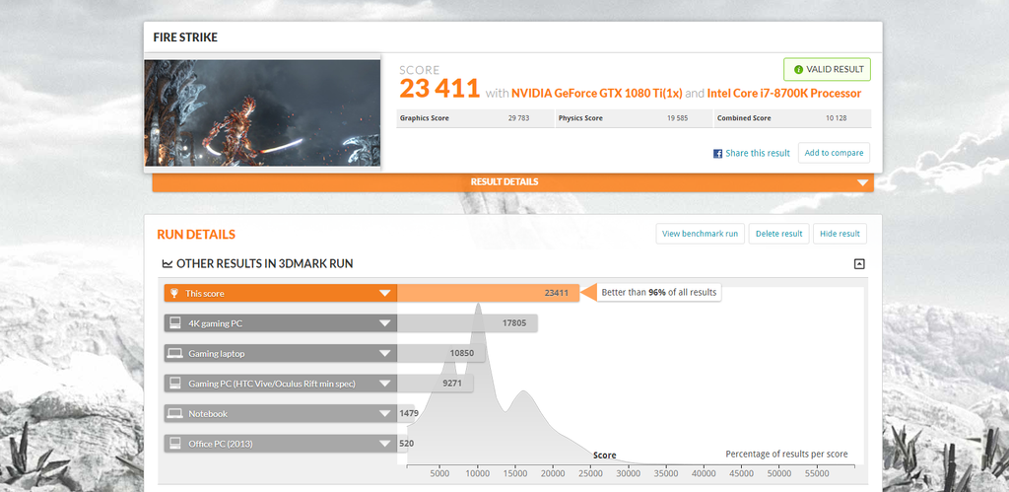Click Share this result link
Image resolution: width=1009 pixels, height=492 pixels.
tap(758, 153)
